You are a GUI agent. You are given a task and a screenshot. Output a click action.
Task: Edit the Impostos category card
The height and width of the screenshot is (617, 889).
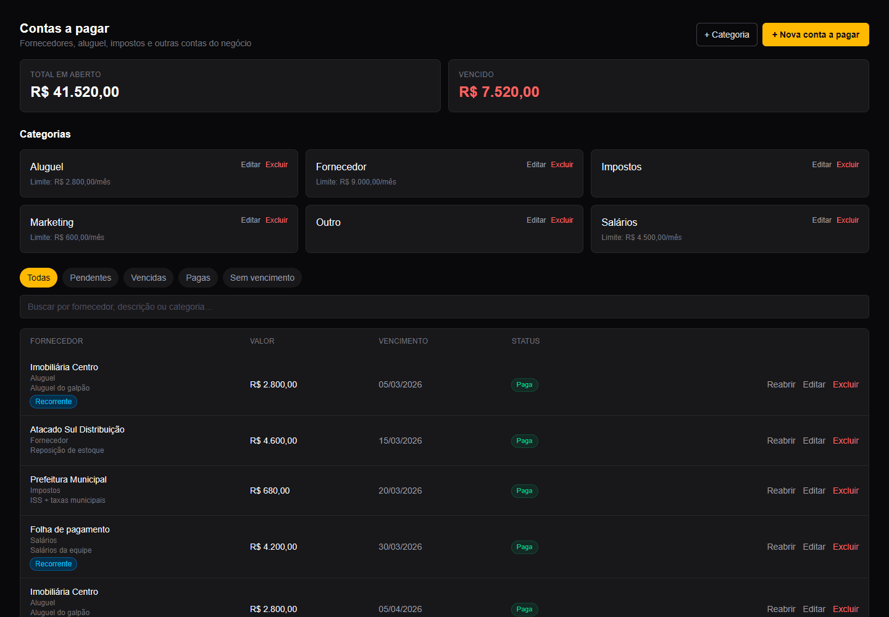(x=822, y=165)
